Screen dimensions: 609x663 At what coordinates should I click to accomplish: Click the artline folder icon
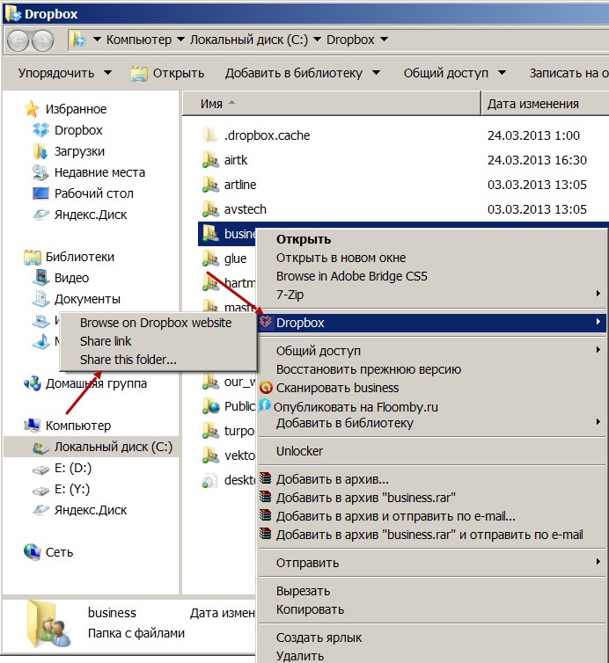click(x=210, y=185)
